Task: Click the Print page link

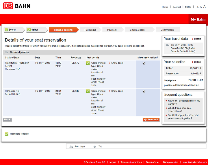Action: point(80,146)
